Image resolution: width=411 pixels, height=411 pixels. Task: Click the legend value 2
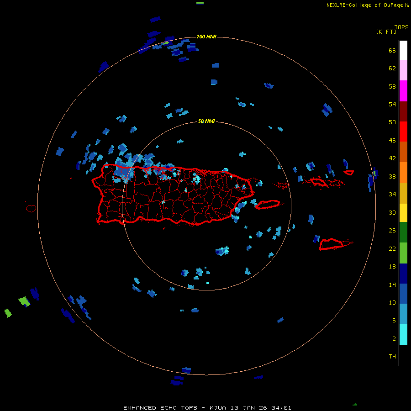click(x=394, y=339)
